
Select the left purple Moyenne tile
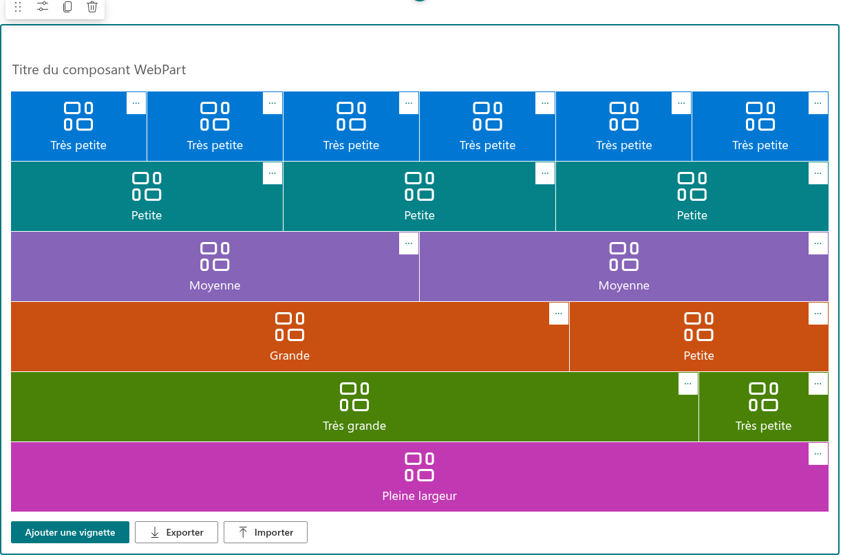coord(215,267)
